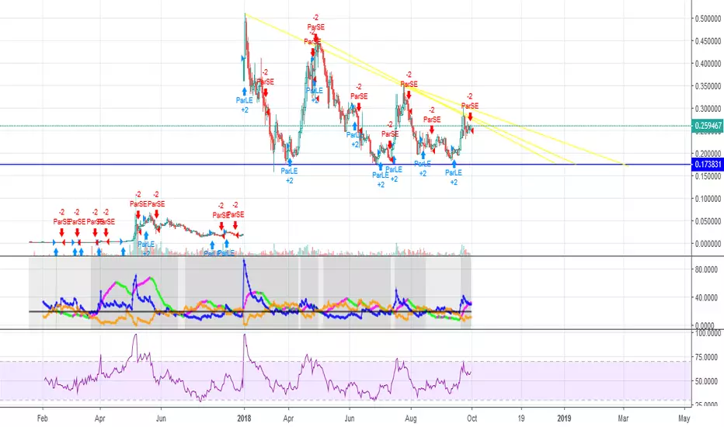Click the ParSE -2 arrow above the last candle near Oct

pyautogui.click(x=470, y=116)
